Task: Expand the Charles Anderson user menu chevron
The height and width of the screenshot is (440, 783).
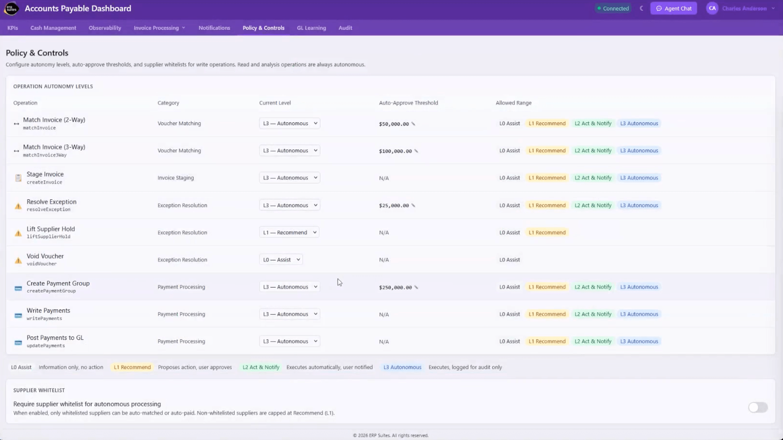Action: (773, 8)
